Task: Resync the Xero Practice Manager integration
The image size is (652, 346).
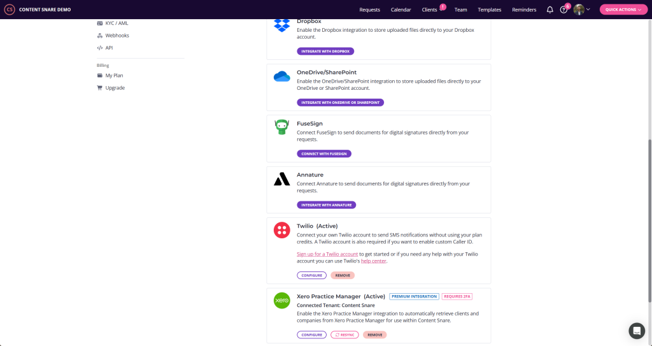Action: pyautogui.click(x=344, y=335)
